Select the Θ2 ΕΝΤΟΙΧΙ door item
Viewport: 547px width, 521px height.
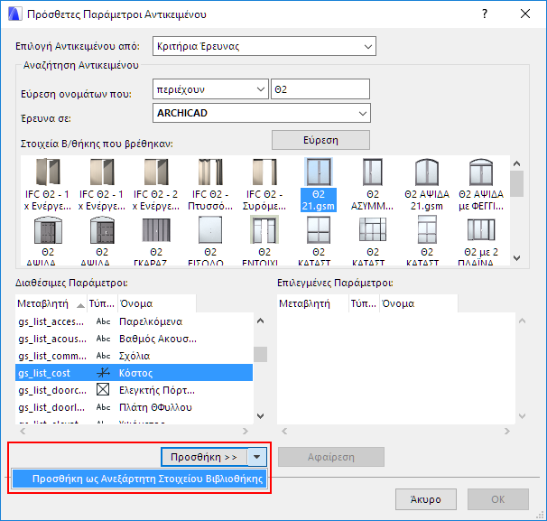(264, 241)
